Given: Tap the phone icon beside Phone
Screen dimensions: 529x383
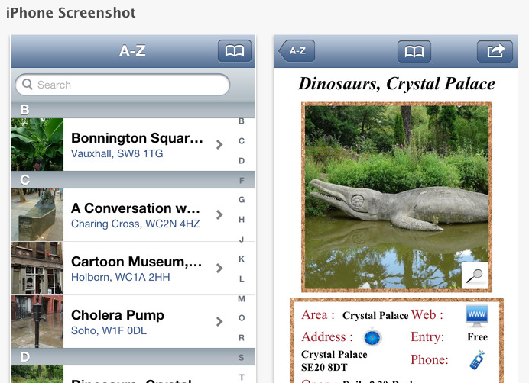Looking at the screenshot, I should 477,359.
